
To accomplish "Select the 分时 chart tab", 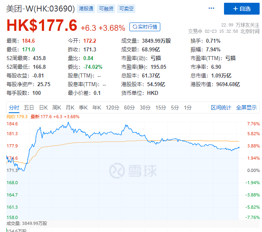I will point(14,108).
